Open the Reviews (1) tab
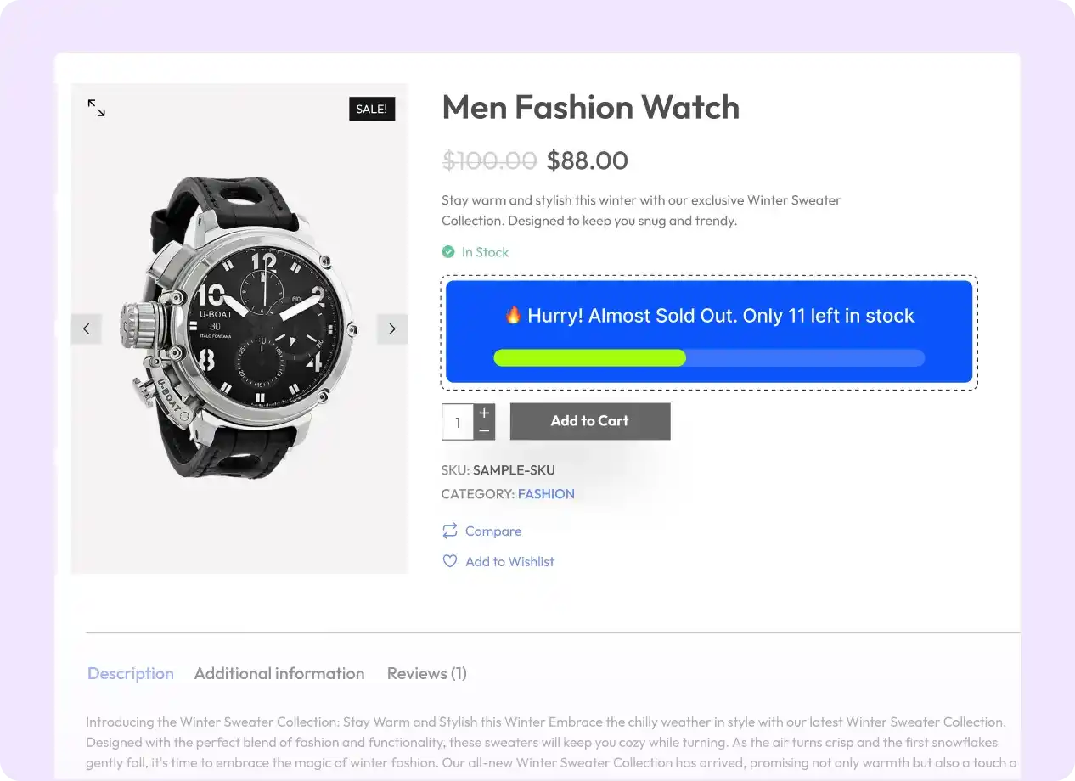 tap(426, 672)
